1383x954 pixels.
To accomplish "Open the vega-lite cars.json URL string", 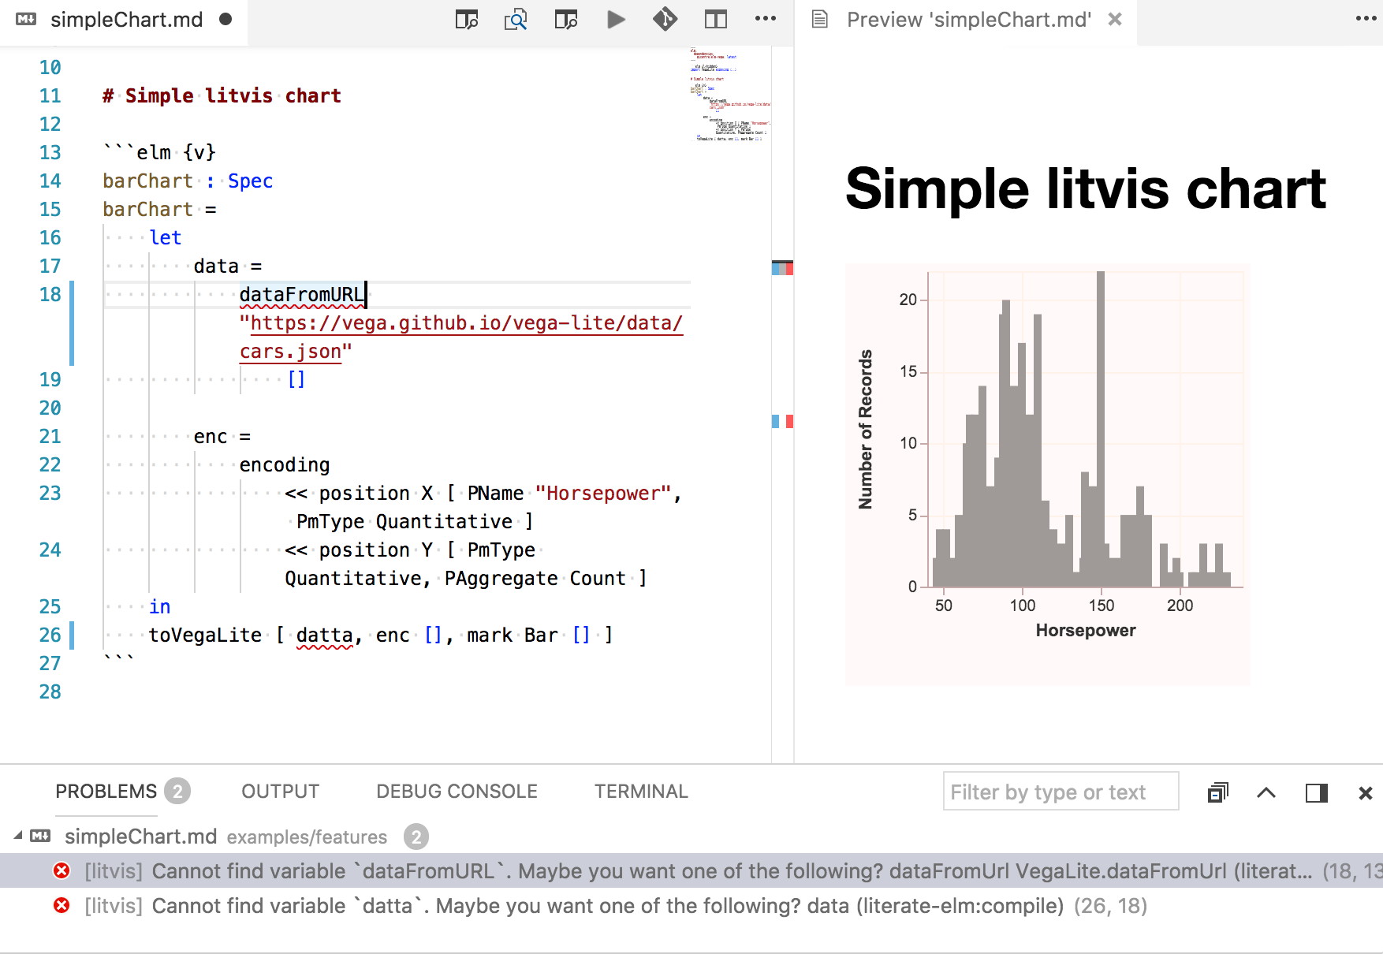I will click(461, 337).
